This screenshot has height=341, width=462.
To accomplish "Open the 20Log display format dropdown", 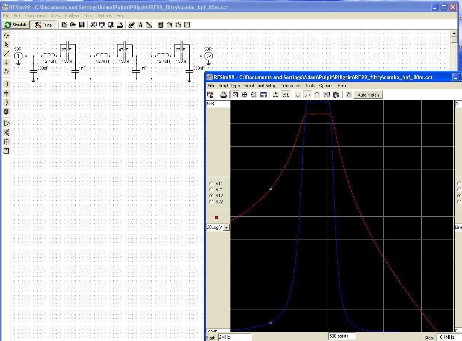I will (226, 227).
